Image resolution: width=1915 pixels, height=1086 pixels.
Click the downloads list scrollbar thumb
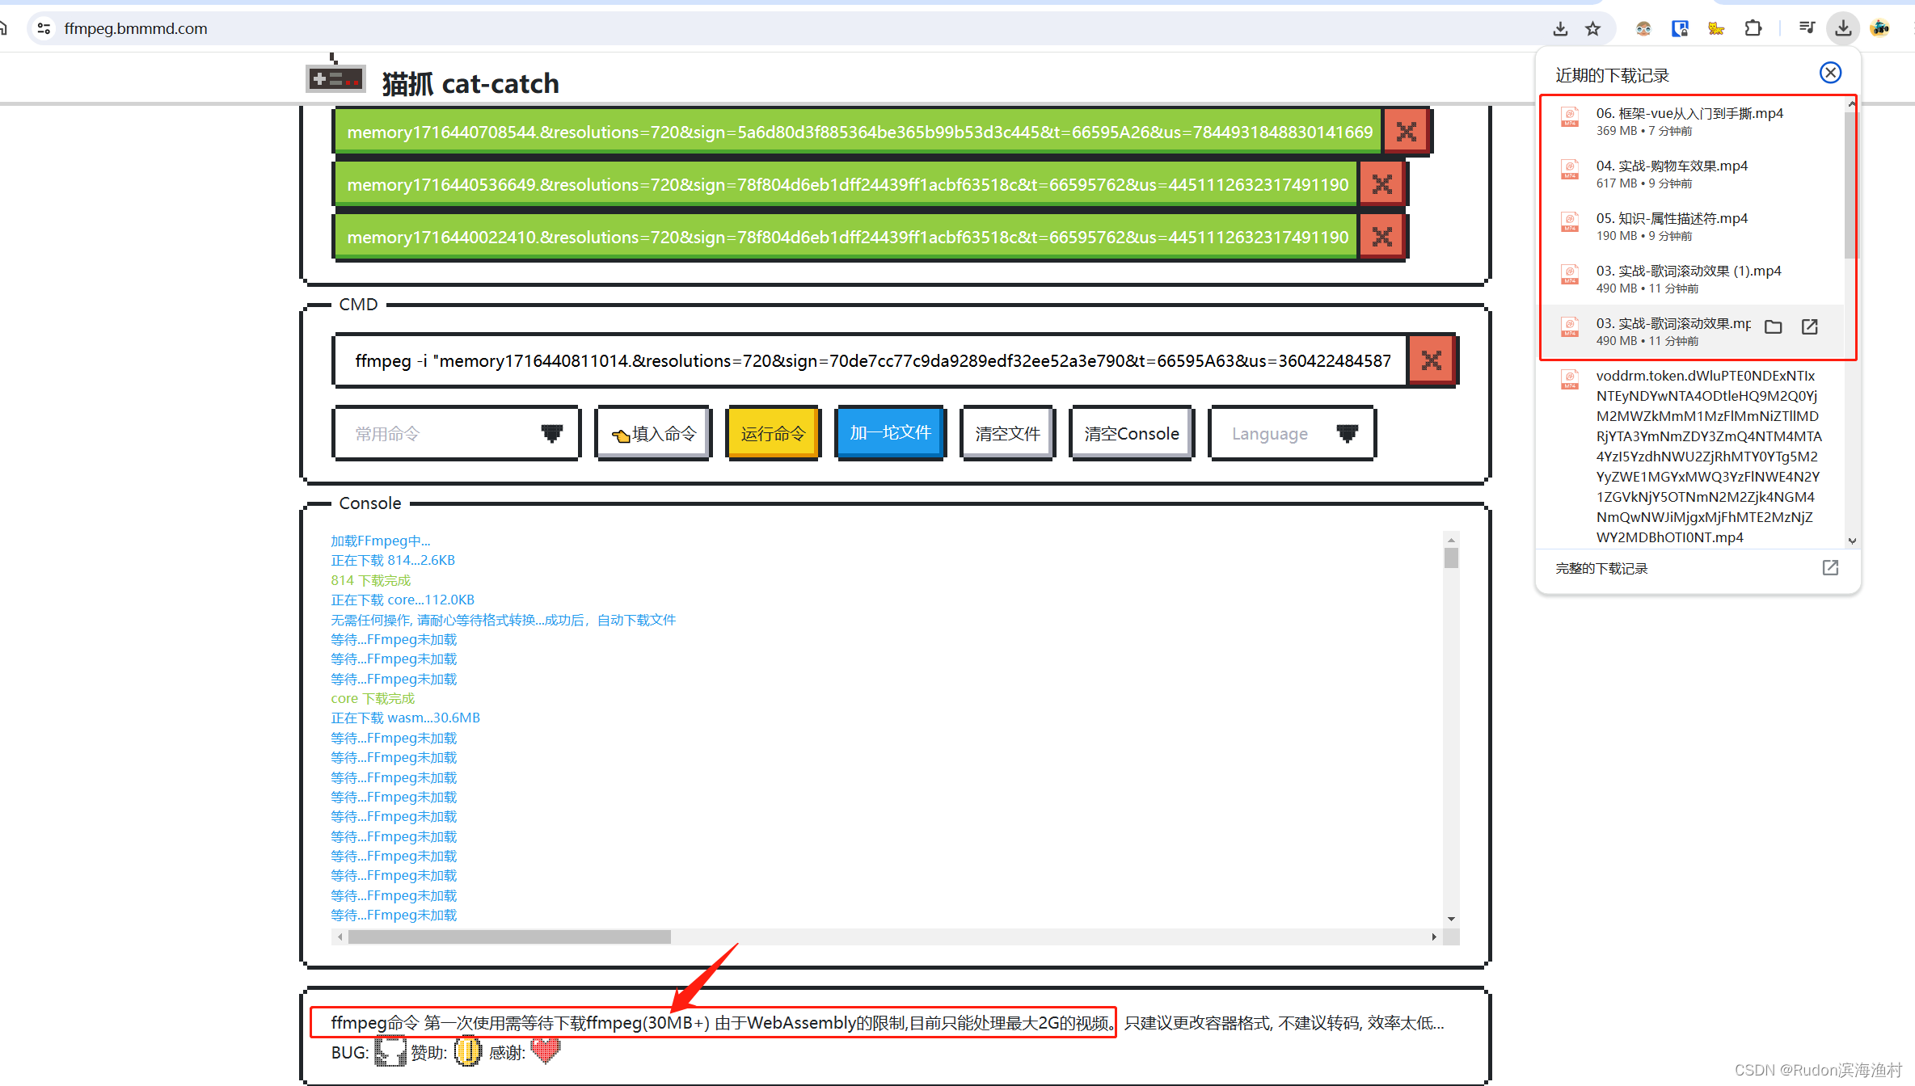coord(1851,186)
